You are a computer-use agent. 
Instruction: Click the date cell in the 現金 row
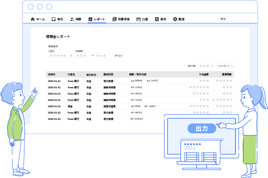pos(54,106)
